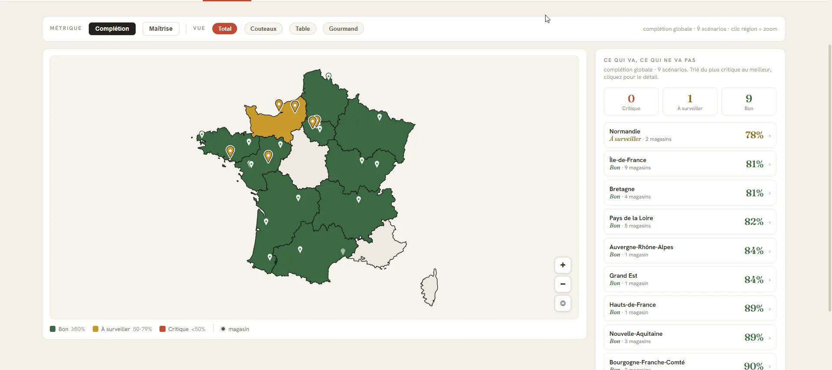Zoom out with the map minus button
Viewport: 832px width, 370px height.
tap(562, 284)
